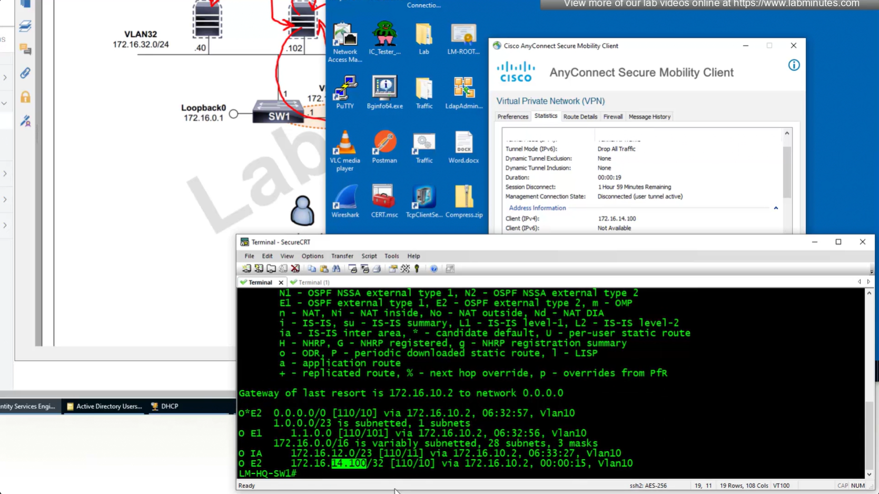Click the AnyConnect info icon

794,65
